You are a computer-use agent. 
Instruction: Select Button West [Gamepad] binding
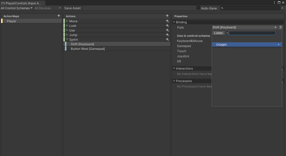pos(88,49)
